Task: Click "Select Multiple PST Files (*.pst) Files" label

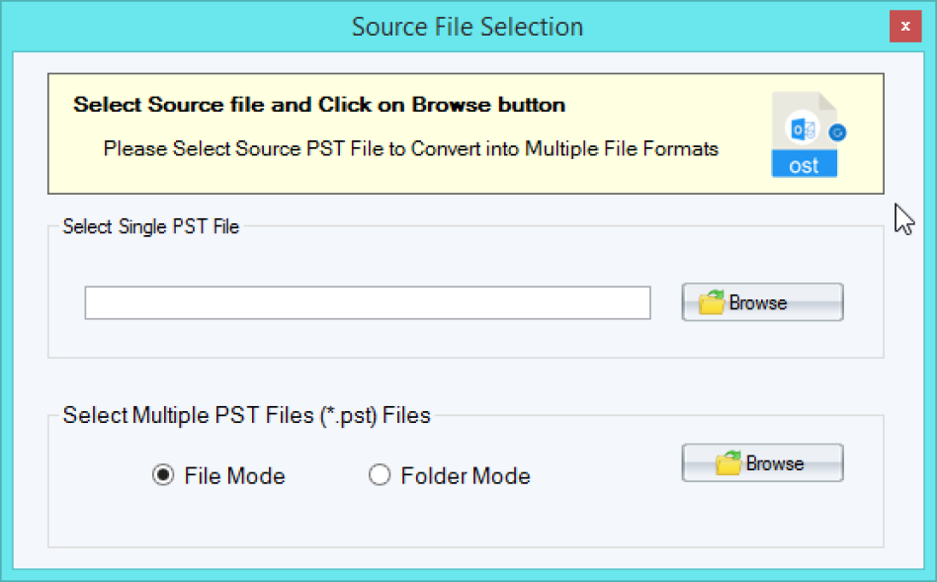Action: [246, 415]
